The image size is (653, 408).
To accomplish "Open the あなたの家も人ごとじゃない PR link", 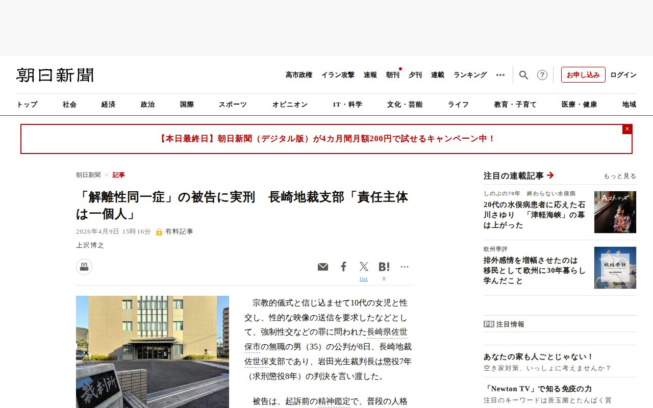I will click(539, 357).
